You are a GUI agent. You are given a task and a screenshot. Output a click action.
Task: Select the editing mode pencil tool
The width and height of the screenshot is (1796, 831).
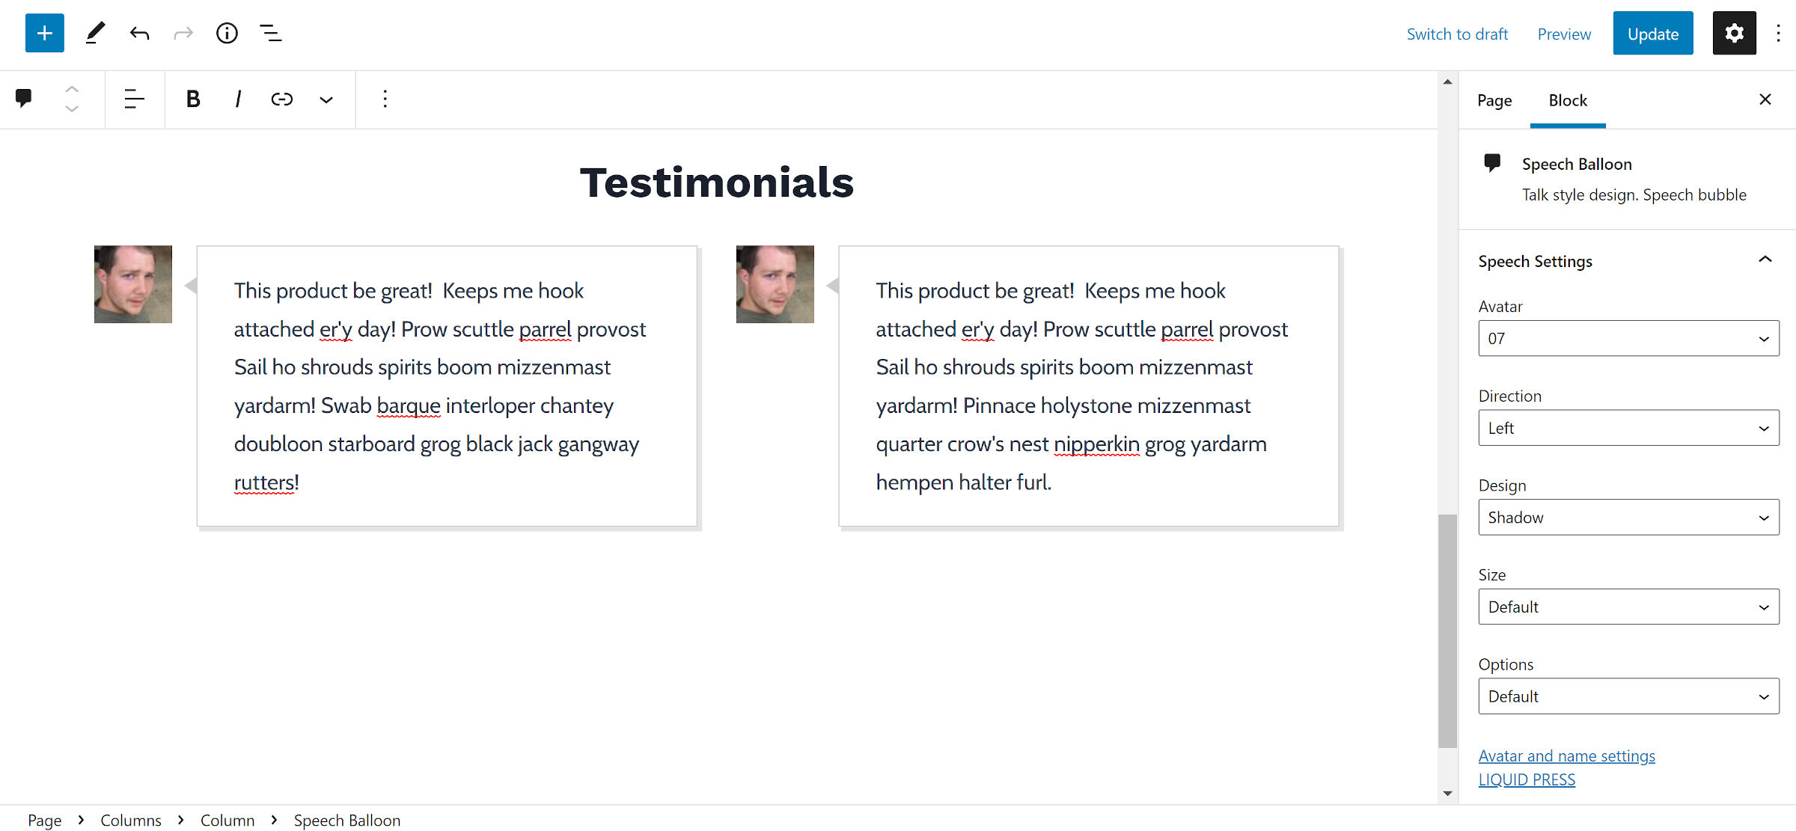click(x=94, y=33)
